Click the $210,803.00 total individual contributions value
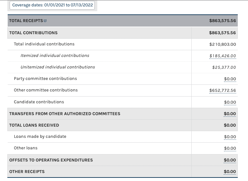 pos(222,44)
